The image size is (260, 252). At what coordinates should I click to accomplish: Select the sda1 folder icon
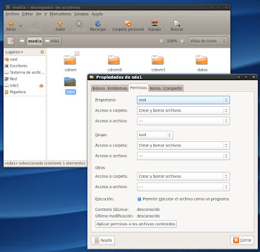point(70,82)
